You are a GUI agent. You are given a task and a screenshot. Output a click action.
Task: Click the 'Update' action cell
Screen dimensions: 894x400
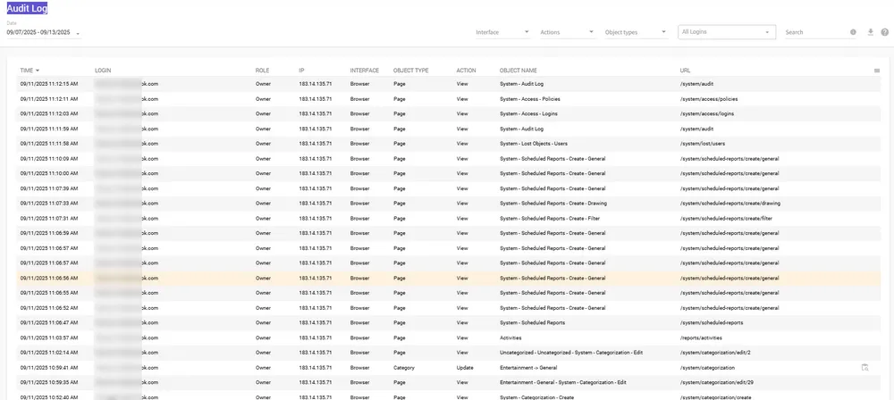click(x=465, y=368)
